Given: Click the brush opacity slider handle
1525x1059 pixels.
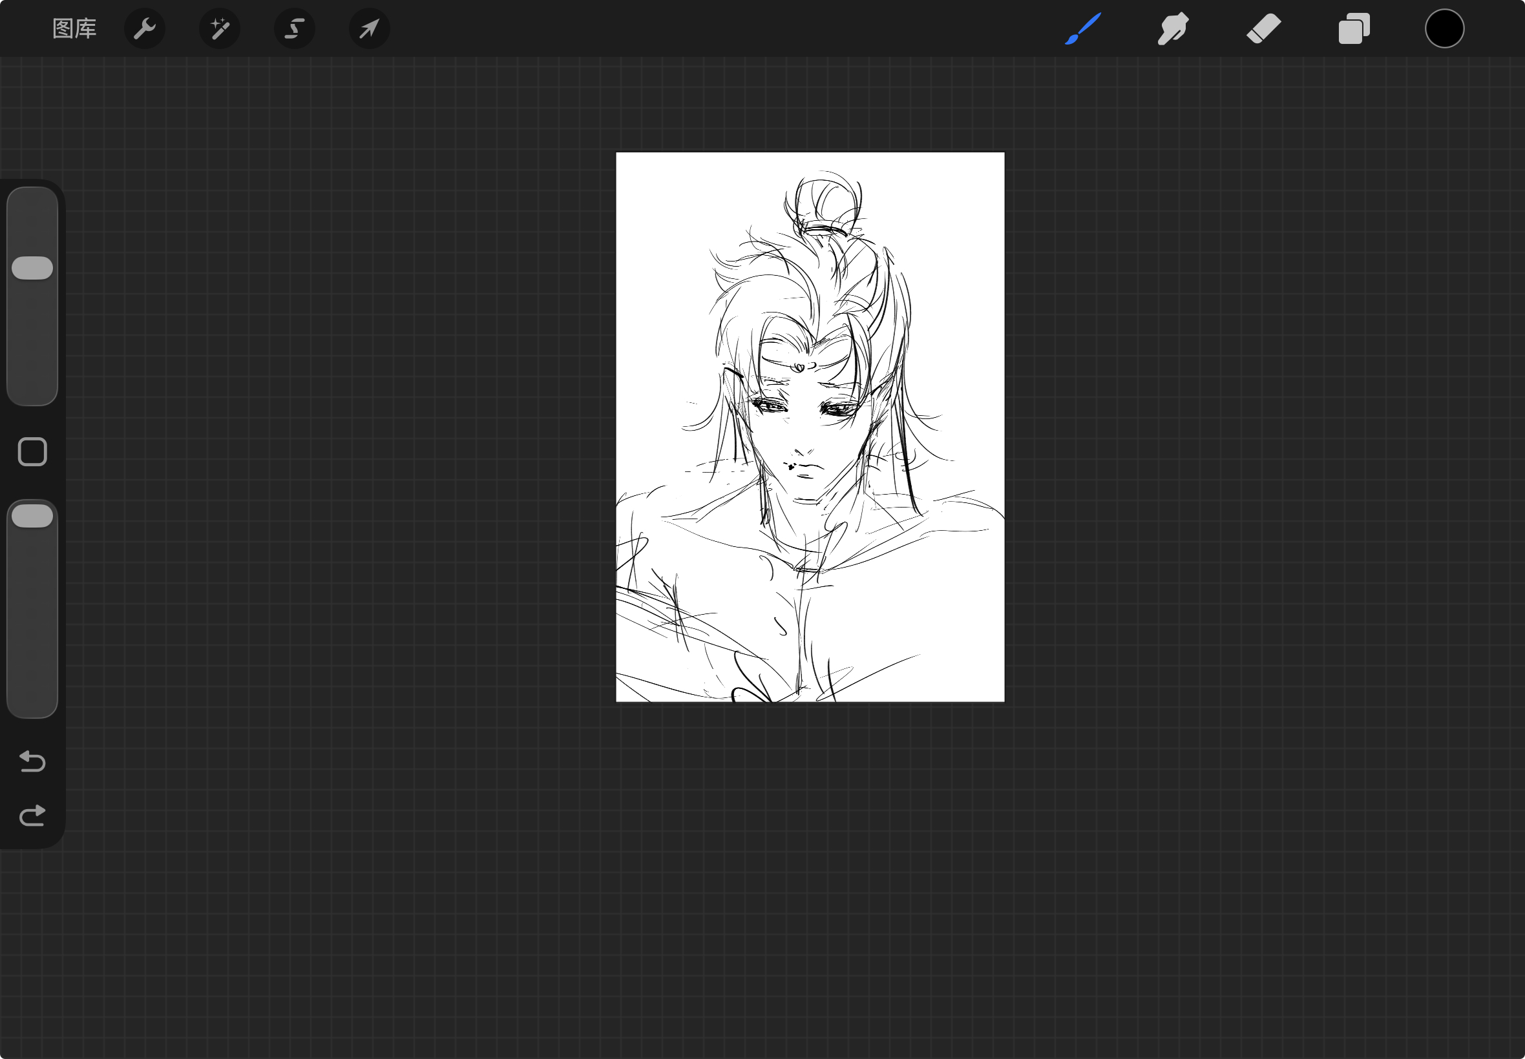Looking at the screenshot, I should [32, 516].
